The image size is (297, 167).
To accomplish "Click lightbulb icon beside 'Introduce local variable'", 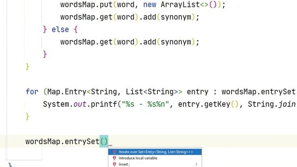I will (115, 158).
